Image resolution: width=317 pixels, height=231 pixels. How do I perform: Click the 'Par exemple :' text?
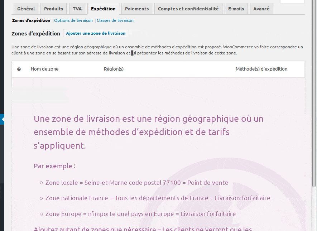click(54, 166)
